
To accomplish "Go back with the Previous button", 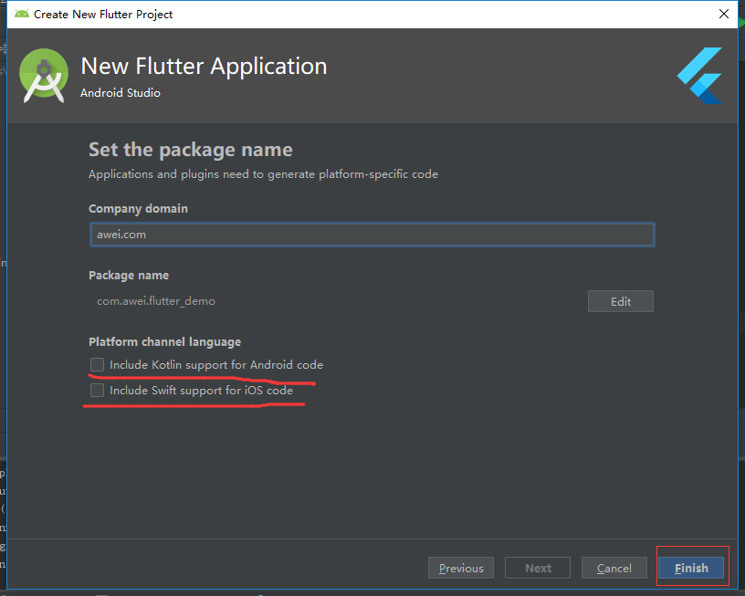I will pos(461,568).
